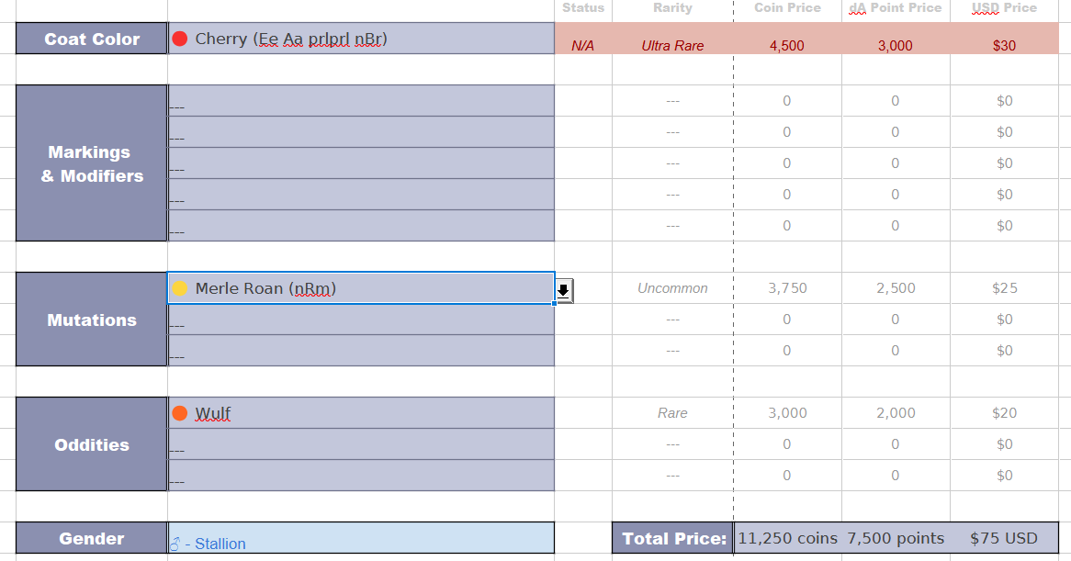Click the yellow dot beside Merle Roan

180,288
